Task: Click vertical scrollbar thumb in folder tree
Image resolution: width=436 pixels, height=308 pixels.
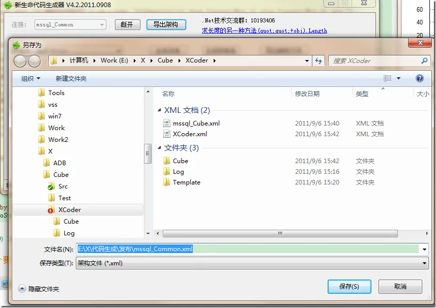Action: tap(148, 153)
